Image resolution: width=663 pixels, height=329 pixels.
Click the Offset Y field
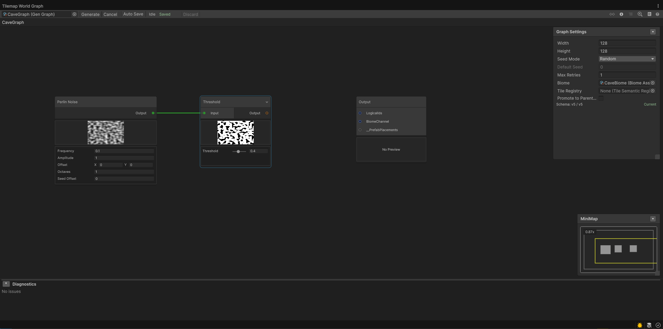(141, 165)
